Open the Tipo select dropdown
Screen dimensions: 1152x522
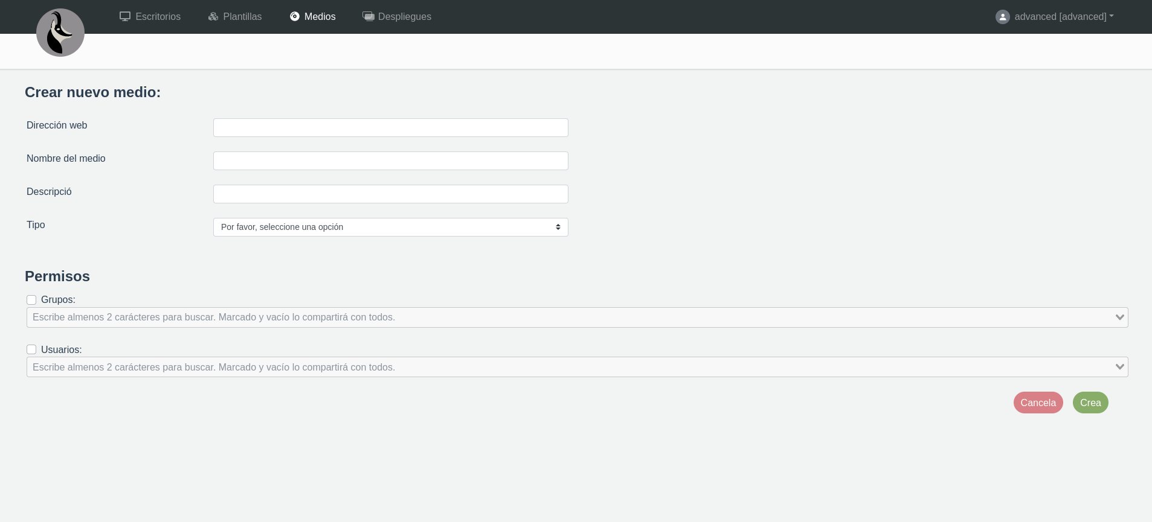click(x=390, y=227)
